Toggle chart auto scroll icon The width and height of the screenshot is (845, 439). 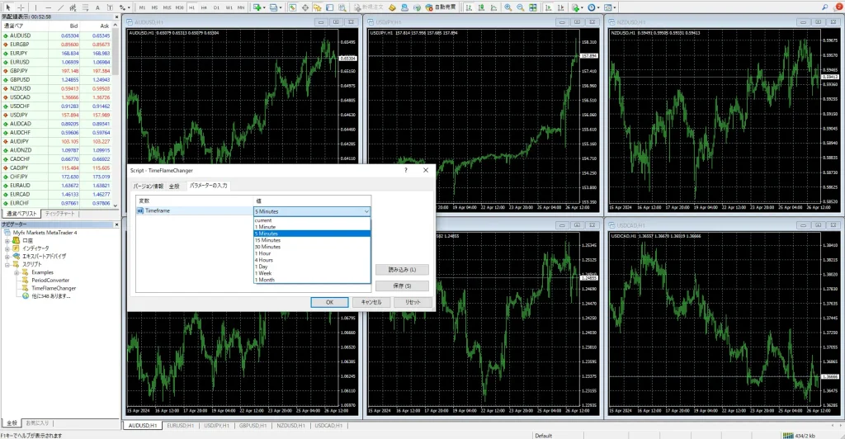tap(548, 7)
